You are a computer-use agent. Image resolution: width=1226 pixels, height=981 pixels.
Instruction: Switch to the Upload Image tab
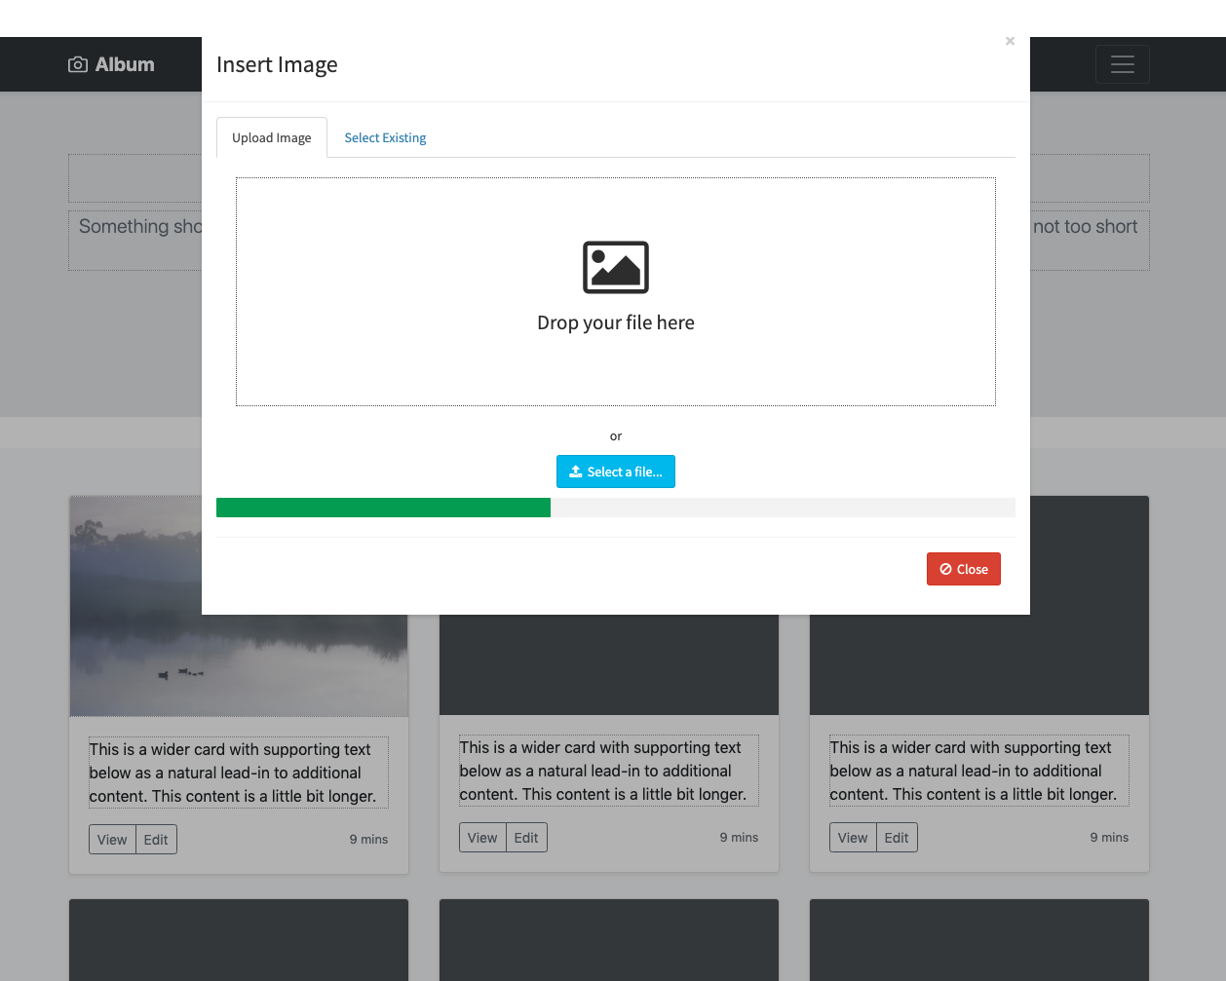pos(272,137)
